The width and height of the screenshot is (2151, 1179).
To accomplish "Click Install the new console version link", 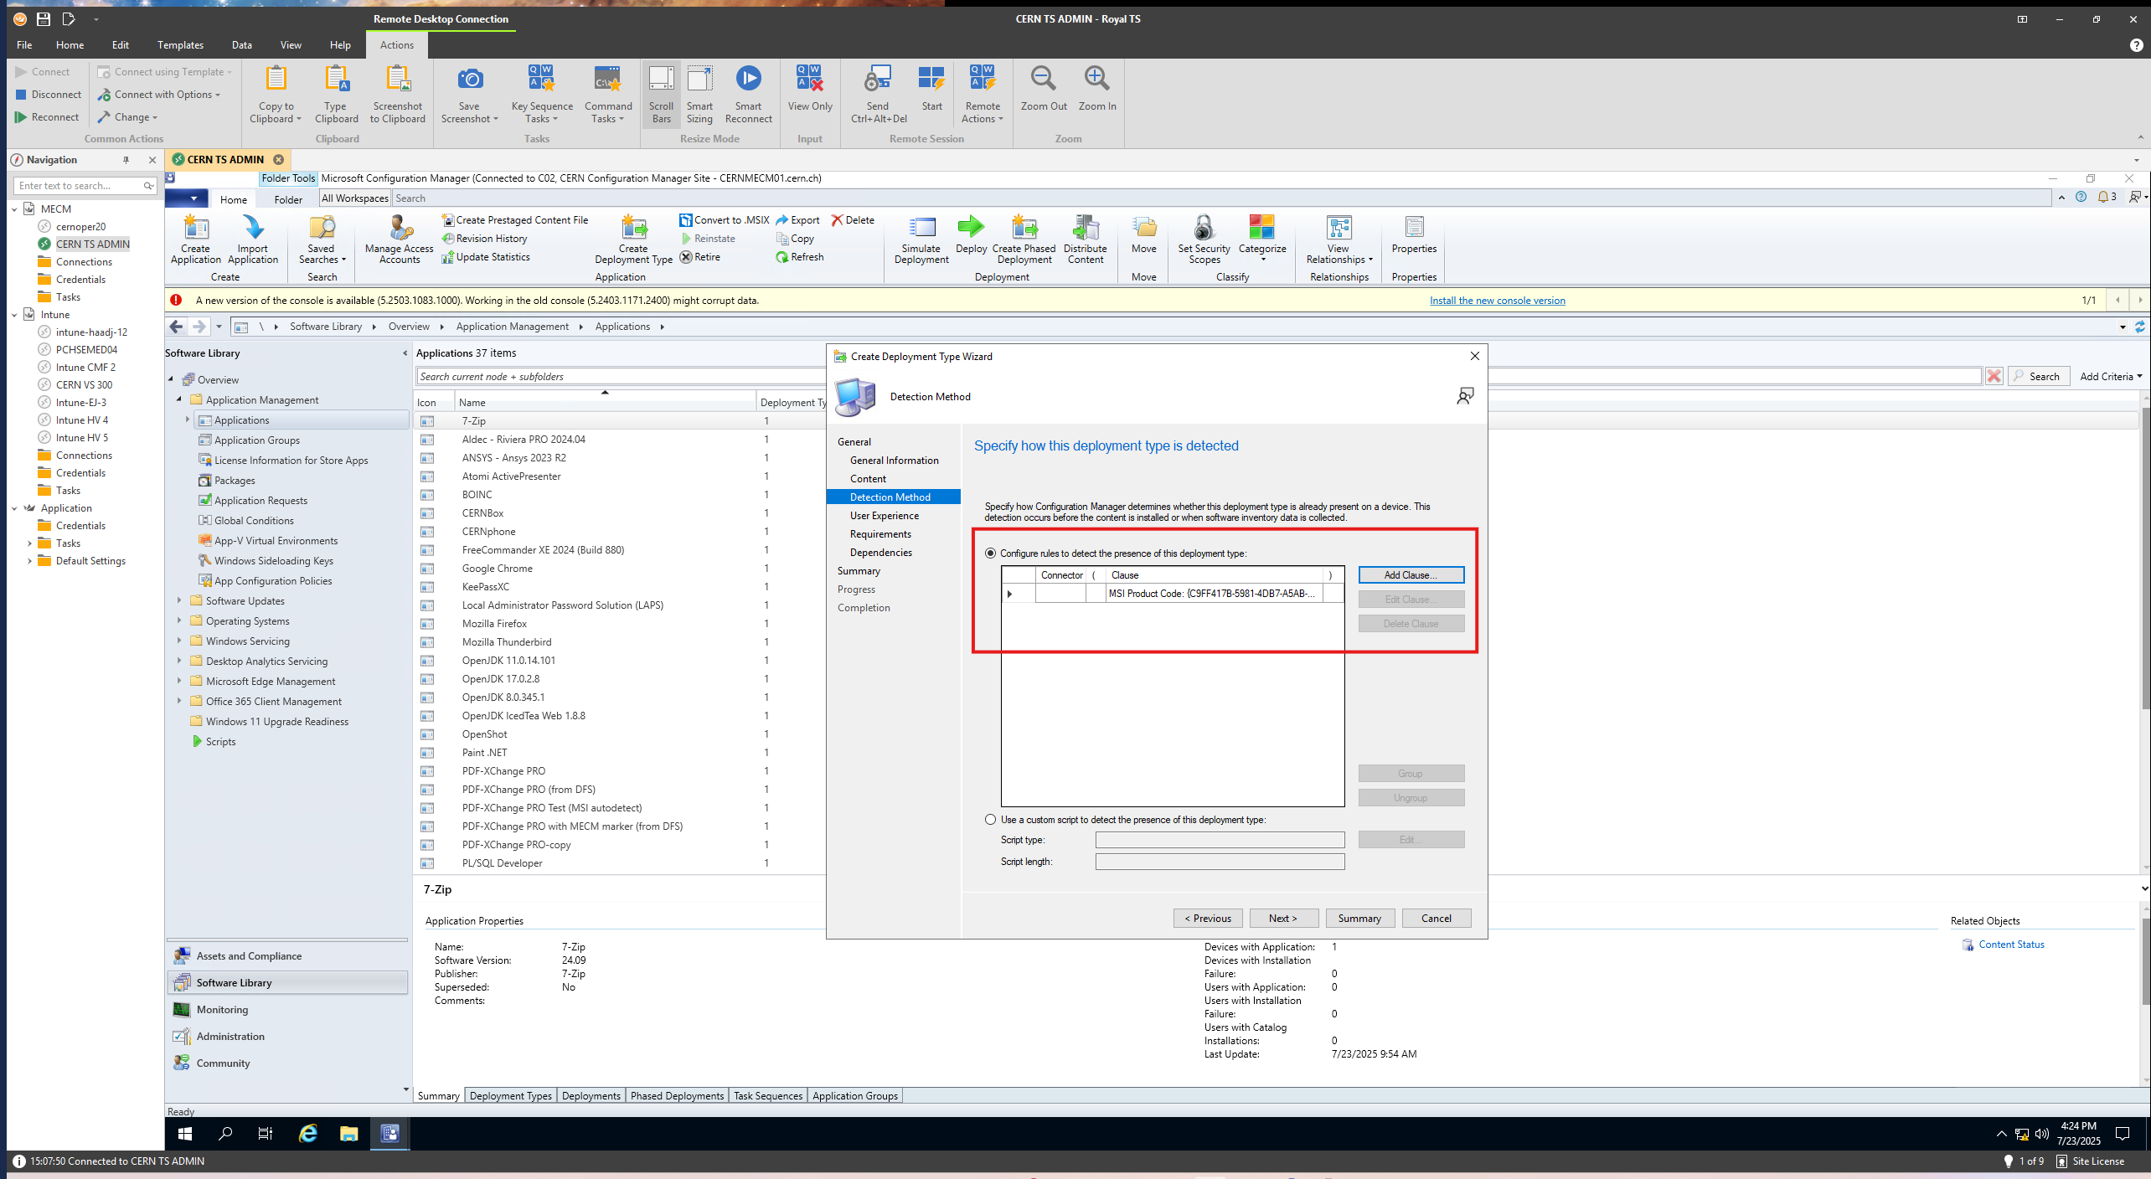I will click(x=1497, y=301).
